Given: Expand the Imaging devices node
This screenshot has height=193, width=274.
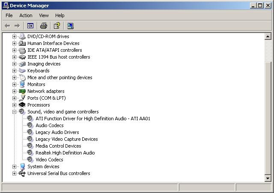Looking at the screenshot, I should click(x=14, y=64).
